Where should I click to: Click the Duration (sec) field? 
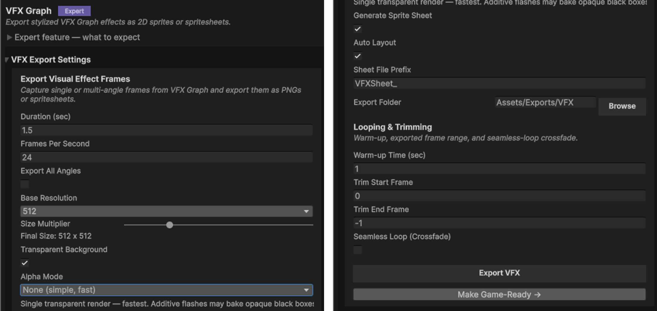(166, 130)
